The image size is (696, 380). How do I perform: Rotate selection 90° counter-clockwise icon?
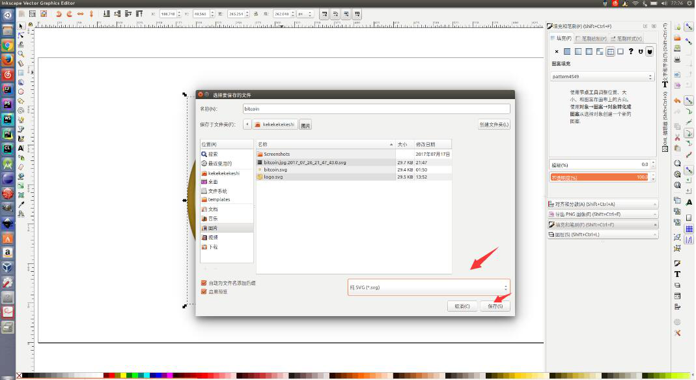[x=59, y=13]
